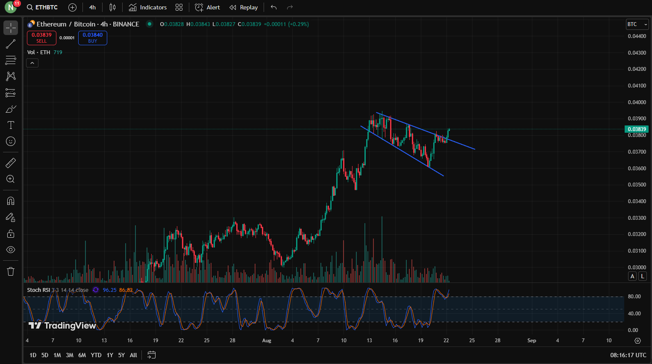The image size is (652, 364).
Task: Set range to 1M
Action: [57, 355]
